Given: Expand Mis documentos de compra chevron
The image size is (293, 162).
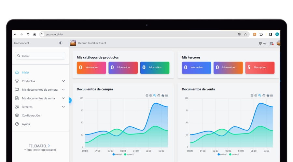Looking at the screenshot, I should click(x=63, y=90).
